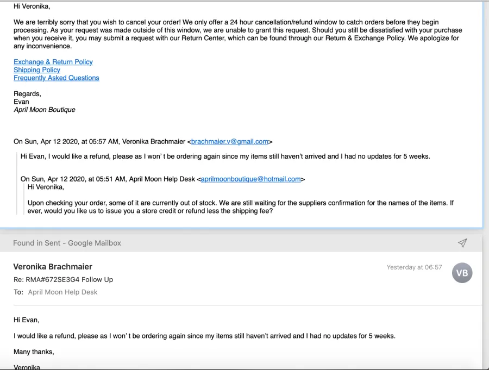This screenshot has width=489, height=370.
Task: Open the Frequently Asked Questions link
Action: tap(56, 78)
